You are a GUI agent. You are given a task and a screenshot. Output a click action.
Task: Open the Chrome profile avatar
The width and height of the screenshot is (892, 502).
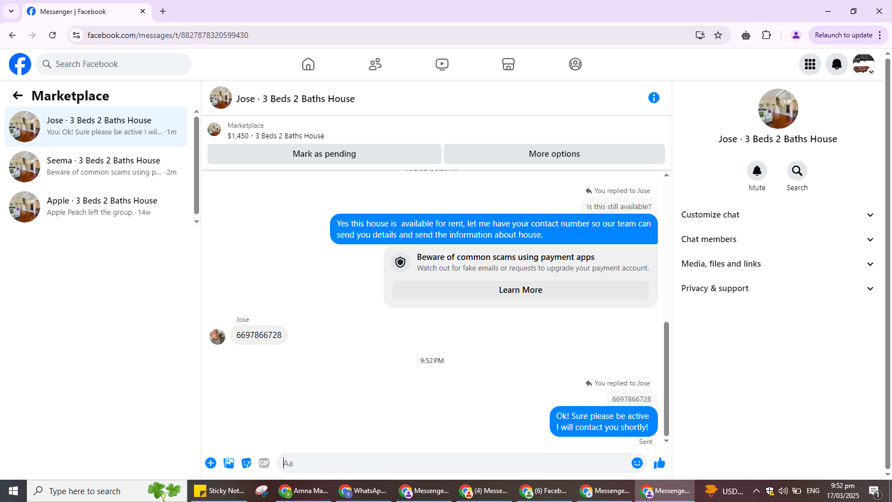click(796, 35)
